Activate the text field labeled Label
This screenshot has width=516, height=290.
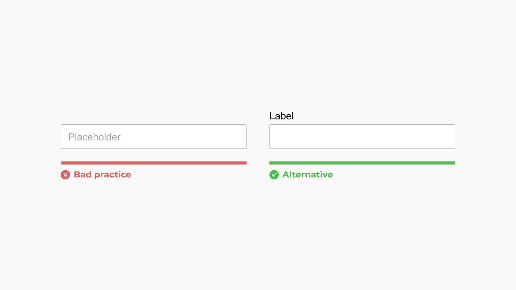(362, 137)
